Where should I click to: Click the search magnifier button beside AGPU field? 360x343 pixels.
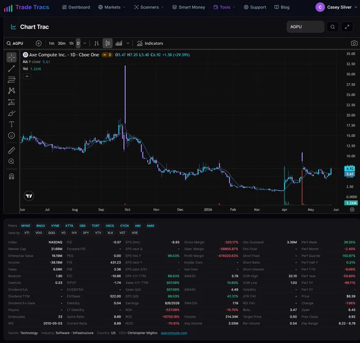click(332, 27)
